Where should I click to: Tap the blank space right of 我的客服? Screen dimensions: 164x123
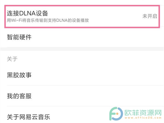click(97, 96)
